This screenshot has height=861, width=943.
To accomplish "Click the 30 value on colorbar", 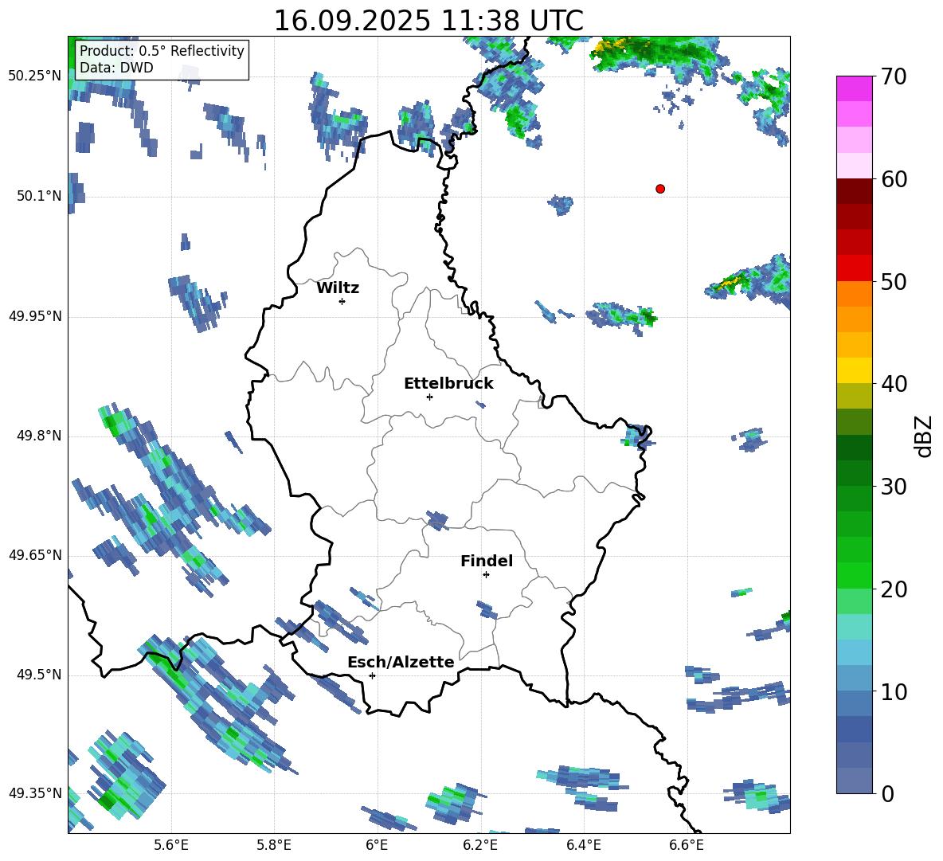I will [894, 487].
